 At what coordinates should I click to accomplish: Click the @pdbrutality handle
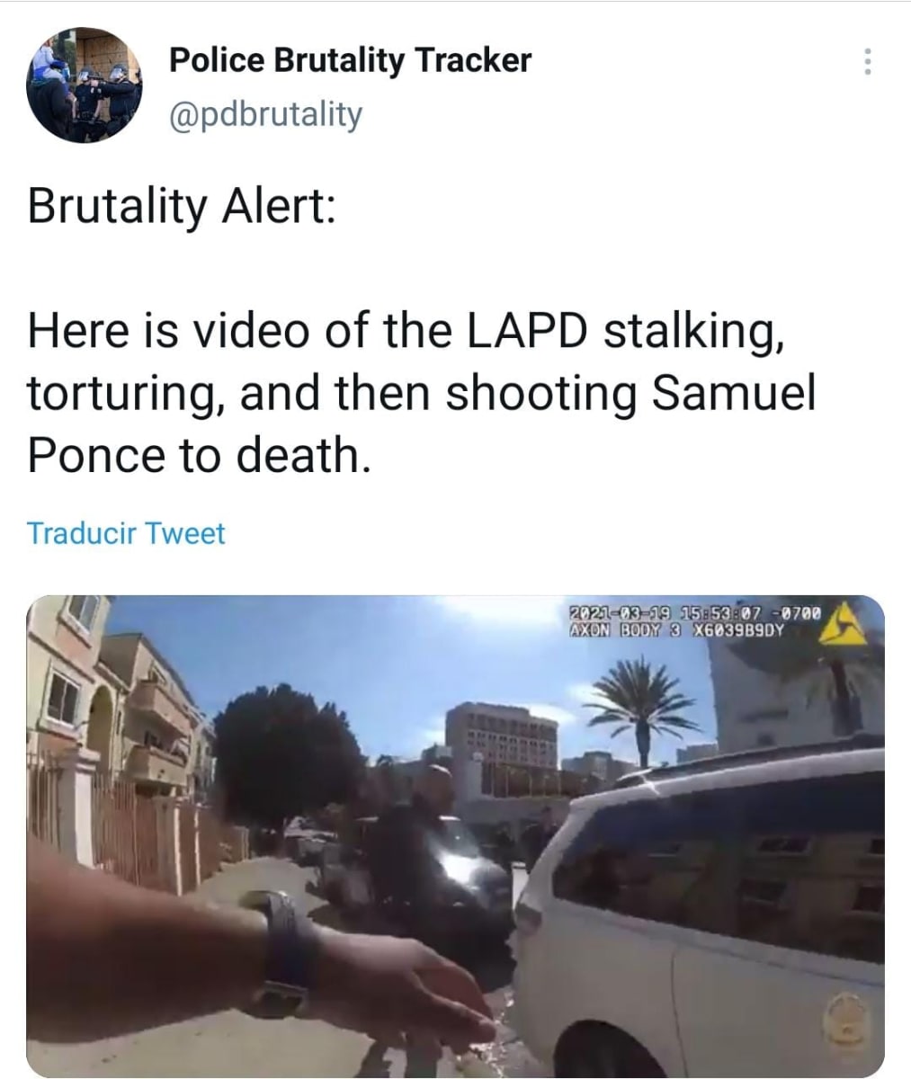tap(264, 114)
